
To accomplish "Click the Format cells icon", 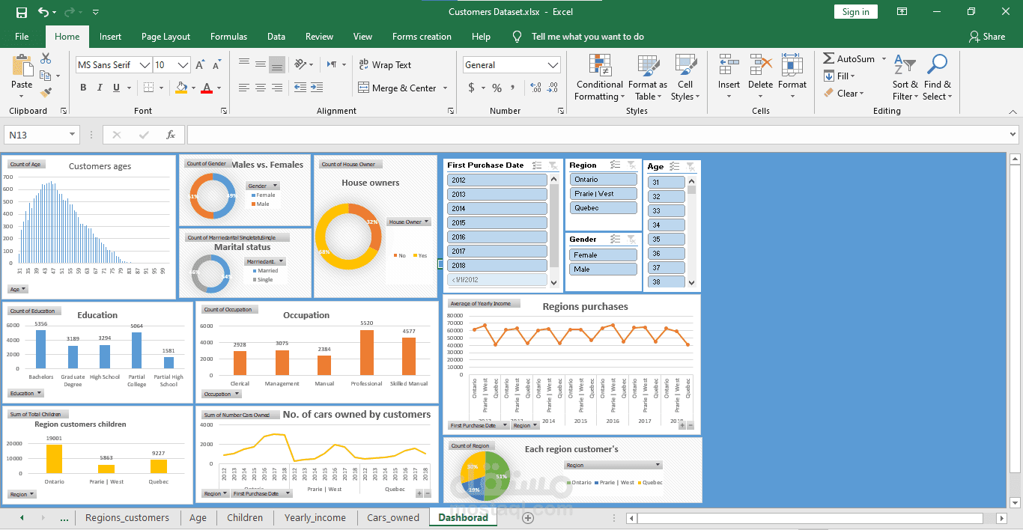I will 792,66.
